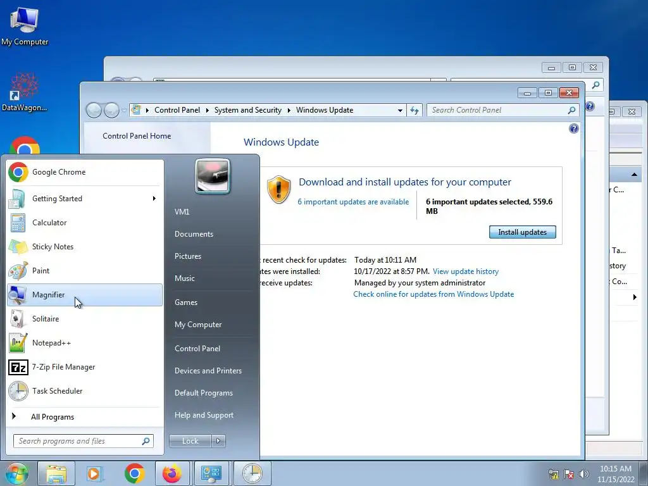Image resolution: width=648 pixels, height=486 pixels.
Task: Open Pictures from Start menu
Action: pyautogui.click(x=188, y=256)
